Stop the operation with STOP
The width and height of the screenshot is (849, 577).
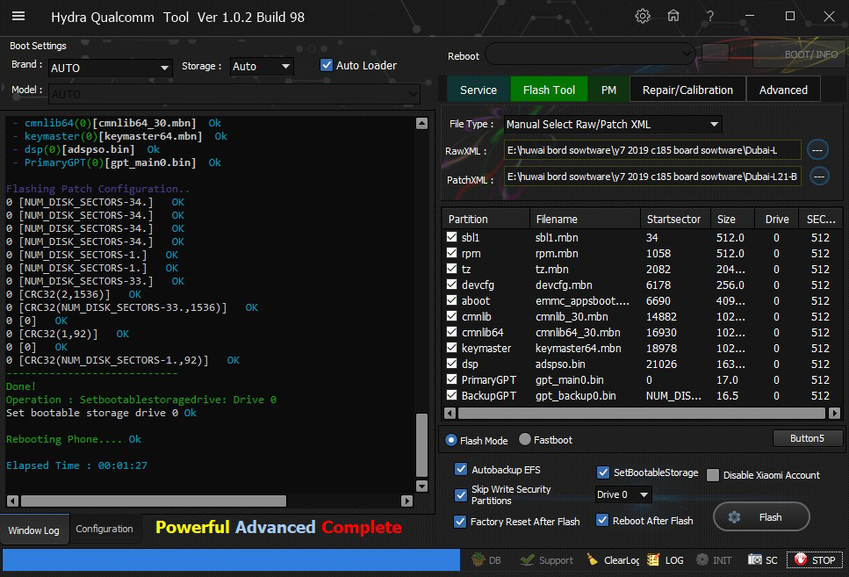pos(815,559)
